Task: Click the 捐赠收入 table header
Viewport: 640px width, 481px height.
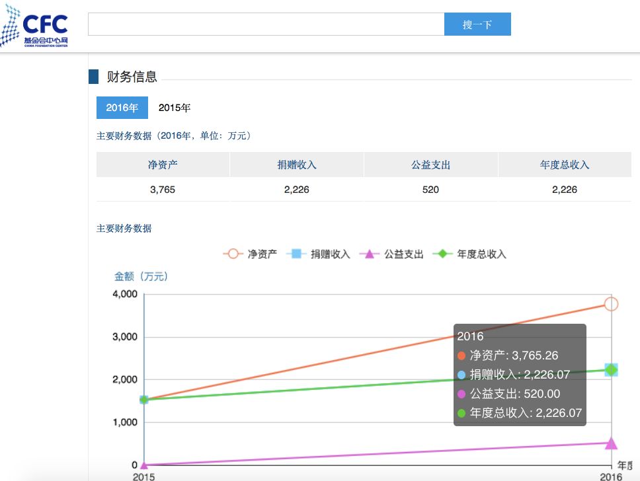Action: 297,165
